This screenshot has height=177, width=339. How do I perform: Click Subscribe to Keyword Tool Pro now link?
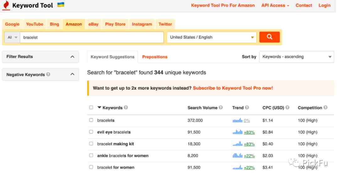233,88
